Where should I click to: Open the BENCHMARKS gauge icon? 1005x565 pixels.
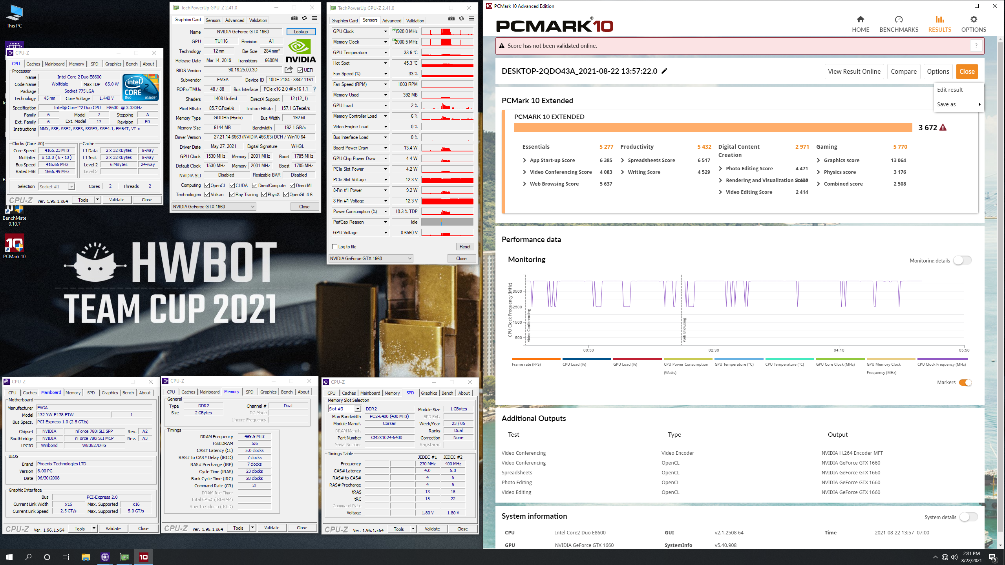click(x=899, y=19)
